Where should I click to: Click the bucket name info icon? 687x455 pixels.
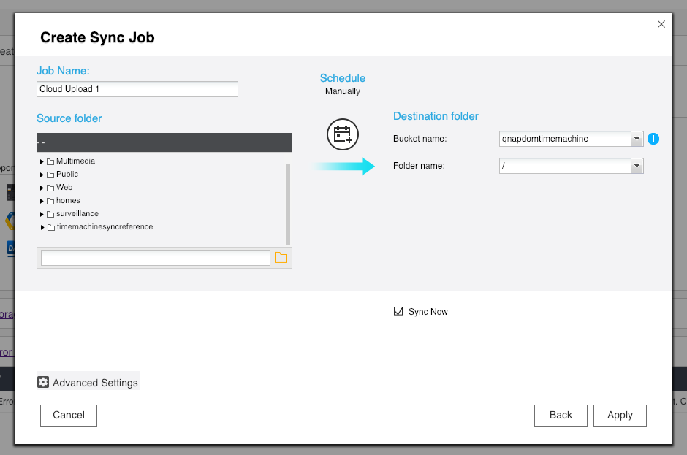pos(653,139)
